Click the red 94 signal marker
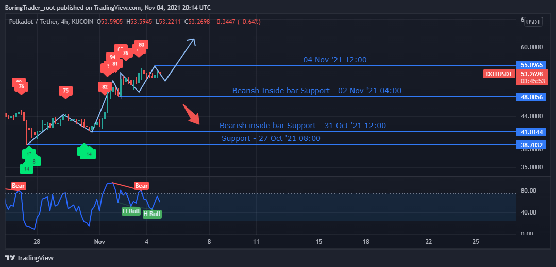This screenshot has width=556, height=267. 112,57
